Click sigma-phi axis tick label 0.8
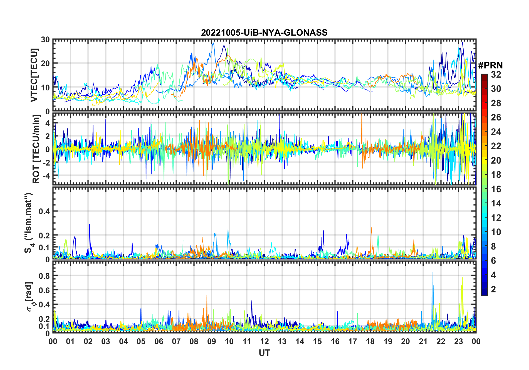The image size is (529, 370). tap(45, 276)
